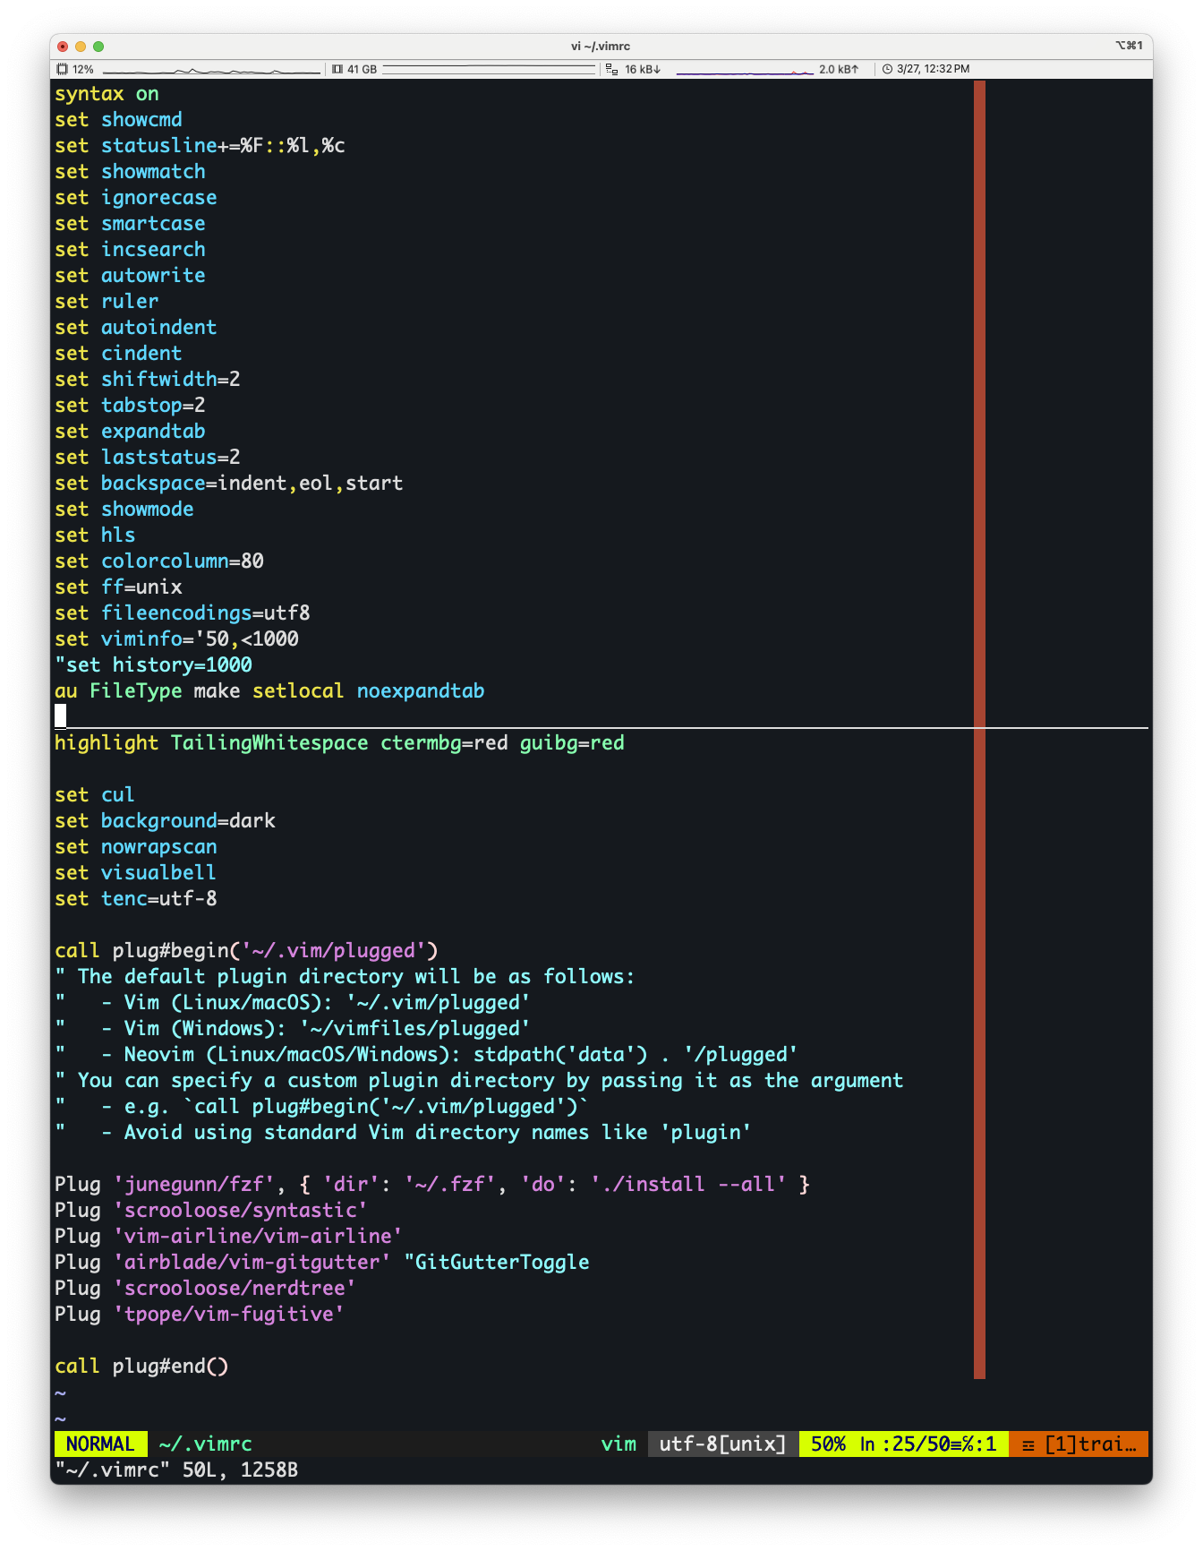Click the 'set showmatch' line
This screenshot has width=1203, height=1551.
[130, 172]
